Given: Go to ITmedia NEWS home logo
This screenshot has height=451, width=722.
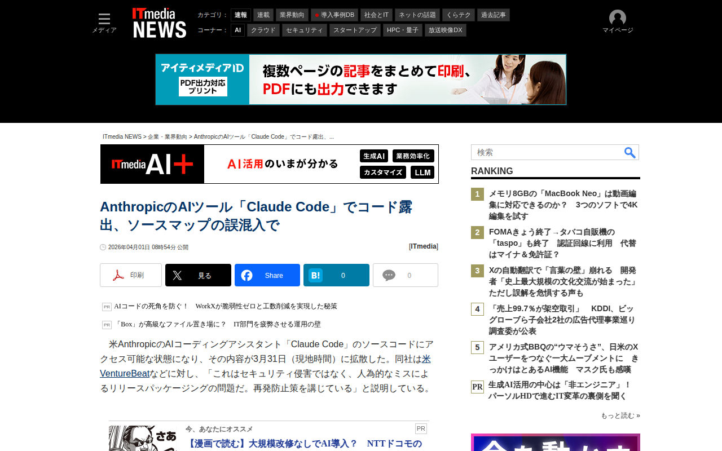Looking at the screenshot, I should [x=159, y=23].
